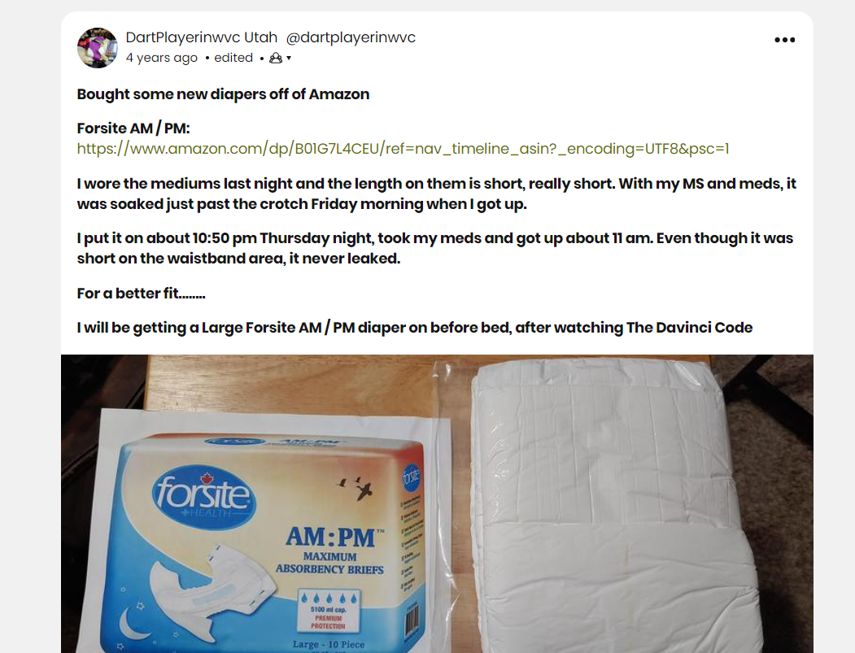Follow the Amazon product URL link
The image size is (855, 653).
click(403, 149)
